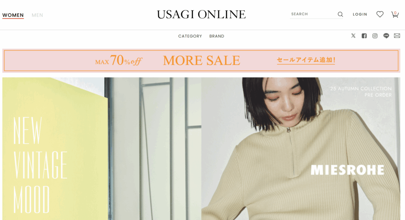Open the Instagram social icon
The image size is (405, 220).
click(375, 36)
